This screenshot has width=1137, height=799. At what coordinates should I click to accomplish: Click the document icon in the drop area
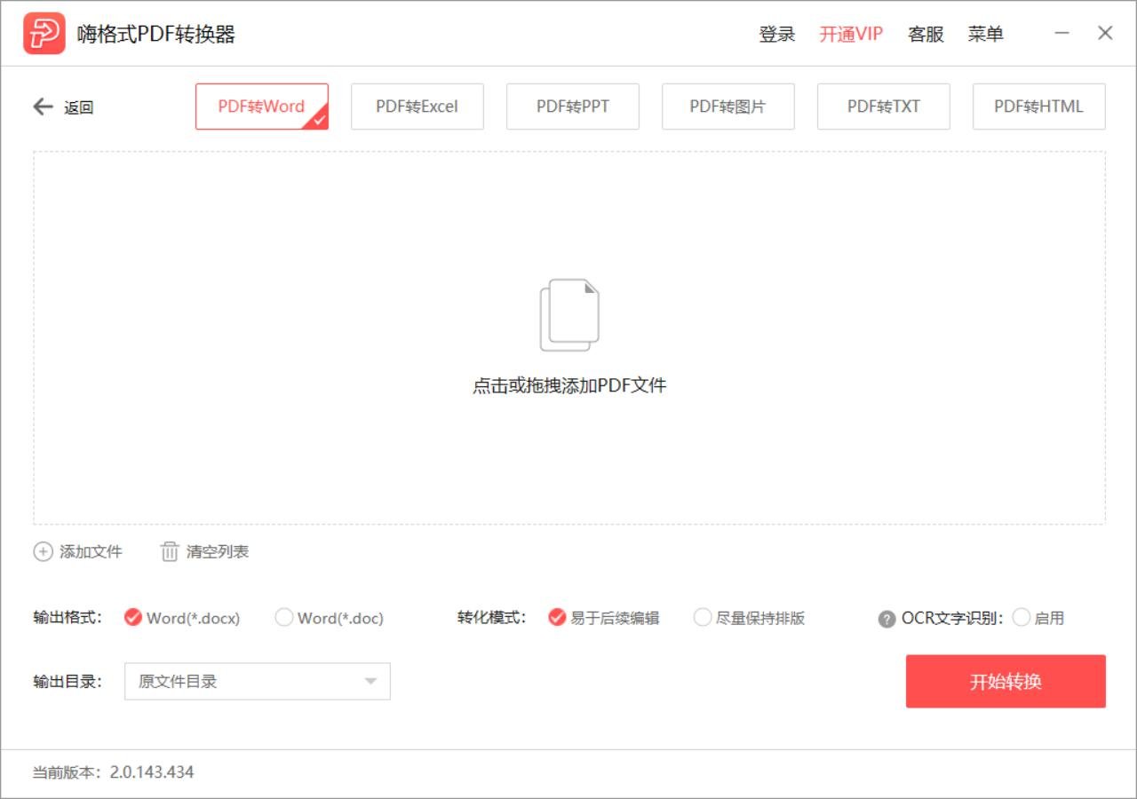(568, 313)
